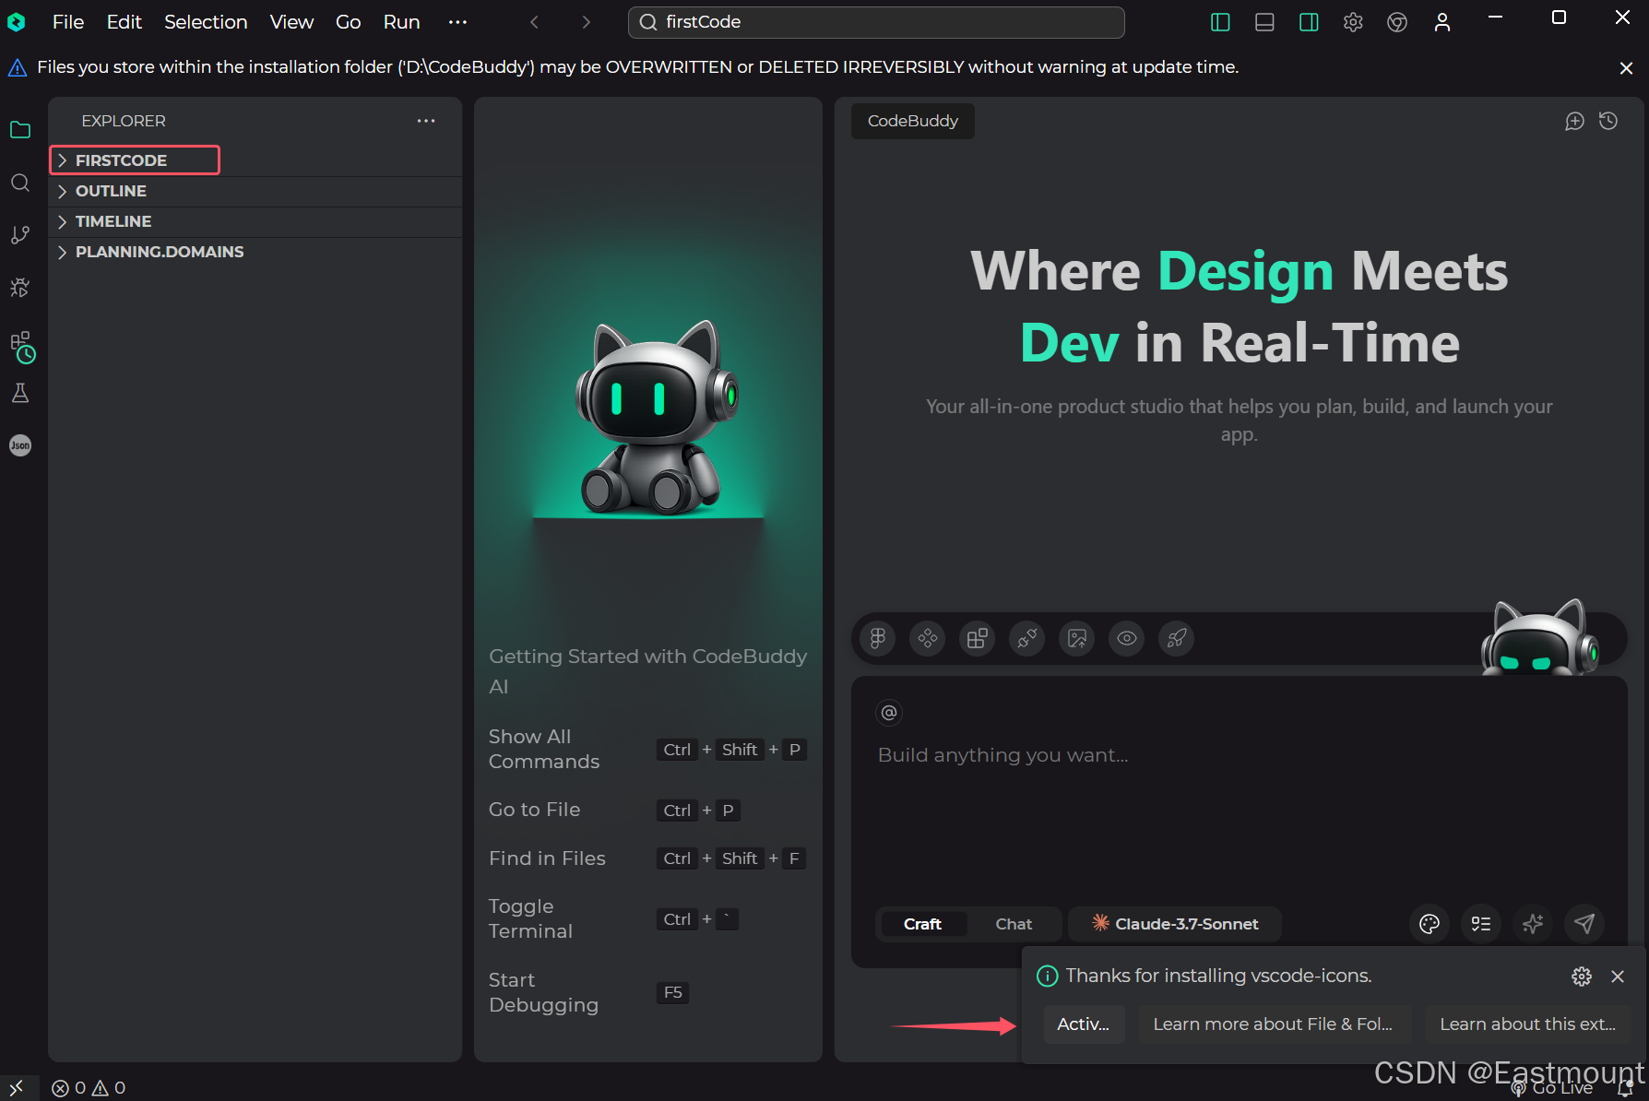Click the checklist icon in chat toolbar

point(1481,924)
